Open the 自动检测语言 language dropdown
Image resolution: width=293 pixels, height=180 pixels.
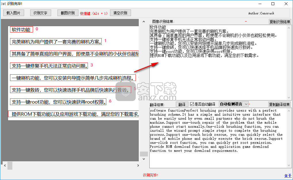tap(234, 104)
